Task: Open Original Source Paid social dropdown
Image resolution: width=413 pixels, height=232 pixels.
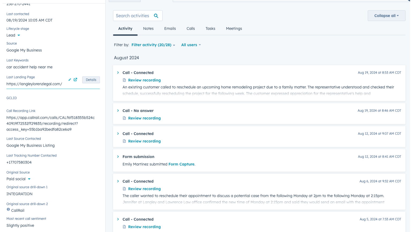Action: (x=29, y=179)
